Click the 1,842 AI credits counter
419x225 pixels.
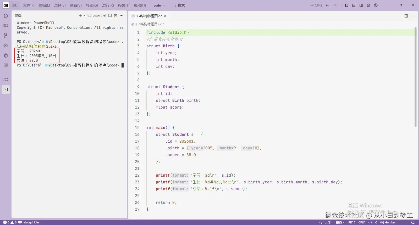[316, 5]
